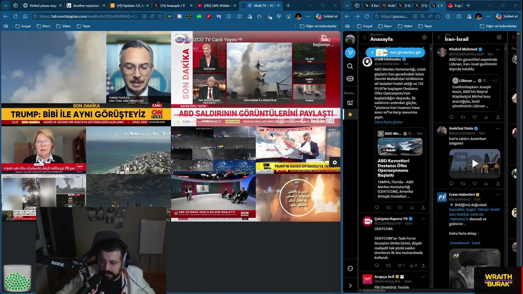The width and height of the screenshot is (523, 294).
Task: Repost the Amichai Stein post
Action: coord(463,184)
